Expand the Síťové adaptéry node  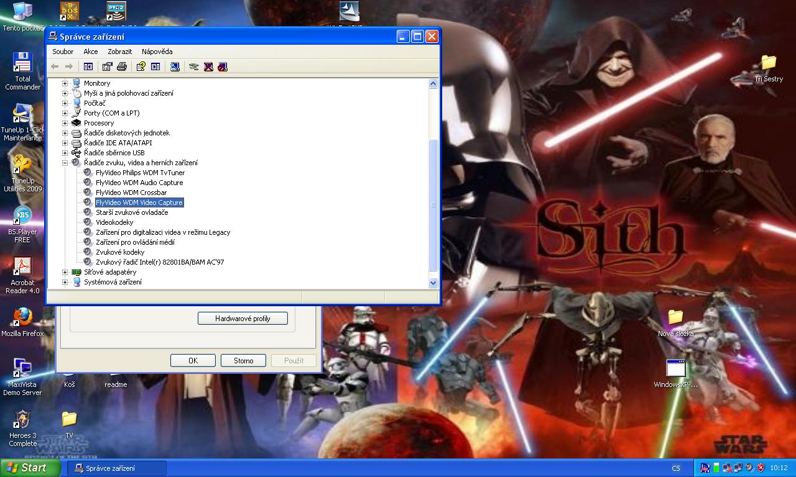click(x=65, y=272)
